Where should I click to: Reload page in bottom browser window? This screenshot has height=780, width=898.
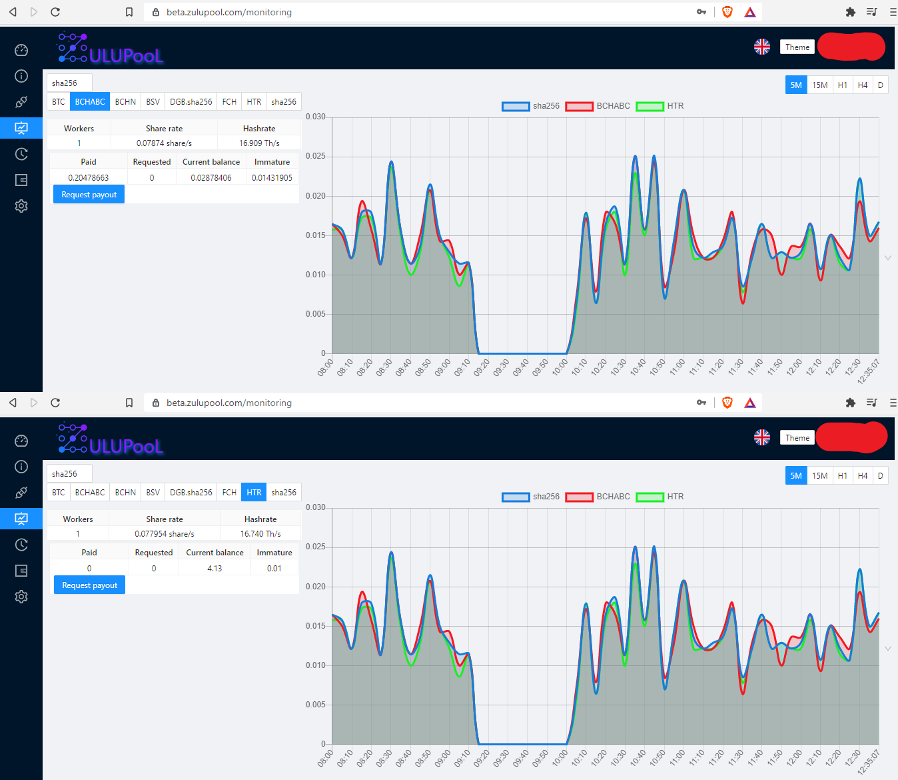click(x=55, y=403)
